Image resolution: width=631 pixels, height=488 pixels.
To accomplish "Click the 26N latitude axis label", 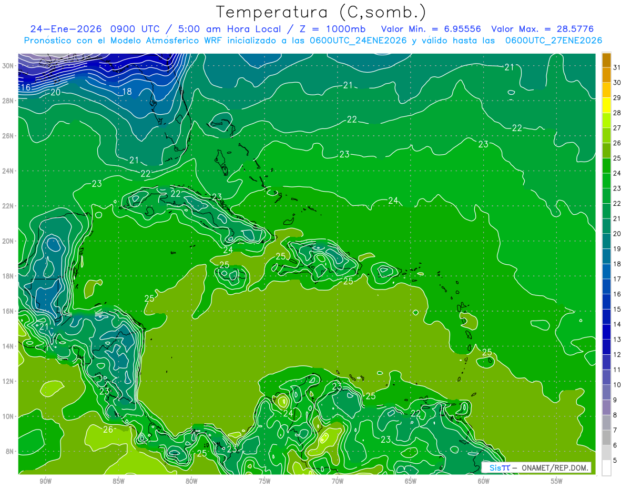I will (x=8, y=136).
